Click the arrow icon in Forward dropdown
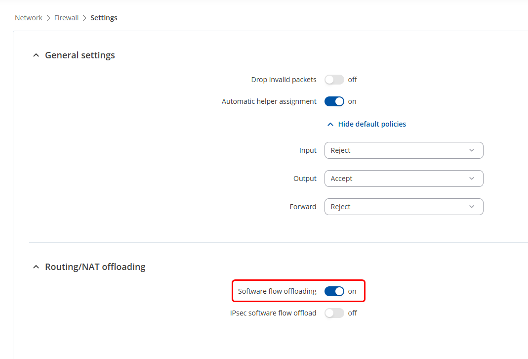 point(471,207)
